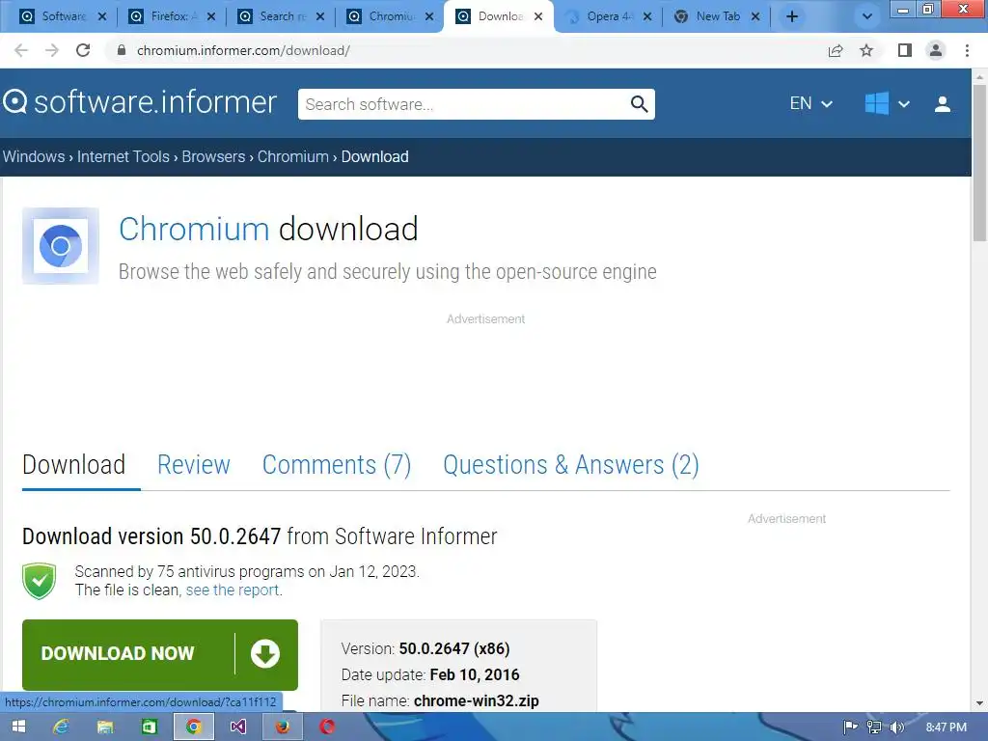Screen dimensions: 988x741
Task: Open the Chrome three-dot menu
Action: coord(967,50)
